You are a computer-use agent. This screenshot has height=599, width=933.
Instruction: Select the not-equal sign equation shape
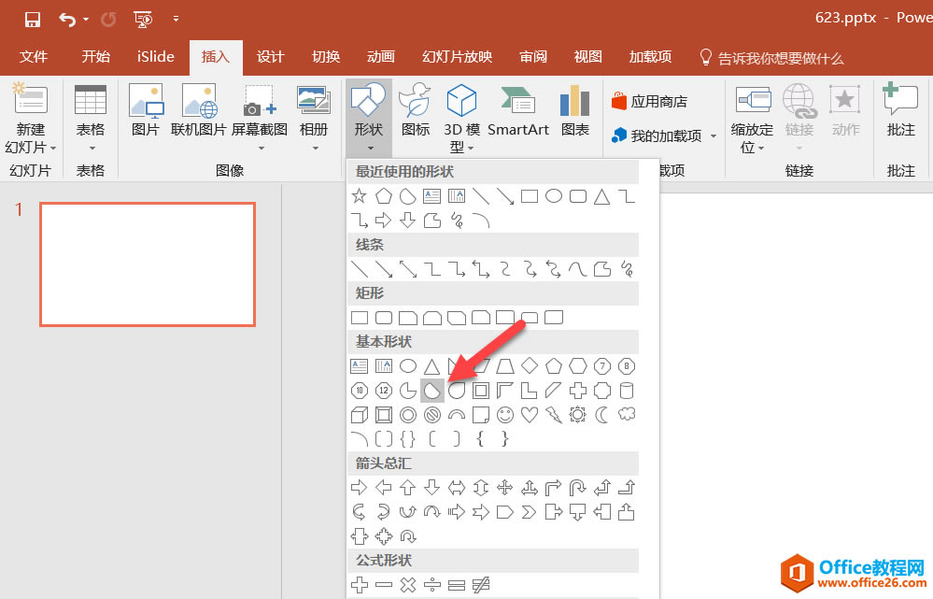pyautogui.click(x=481, y=585)
